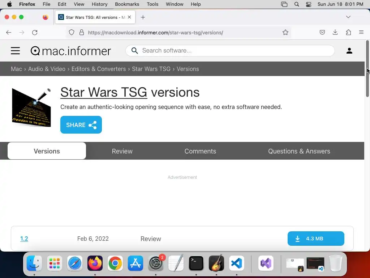
Task: Open the View menu
Action: [x=79, y=4]
